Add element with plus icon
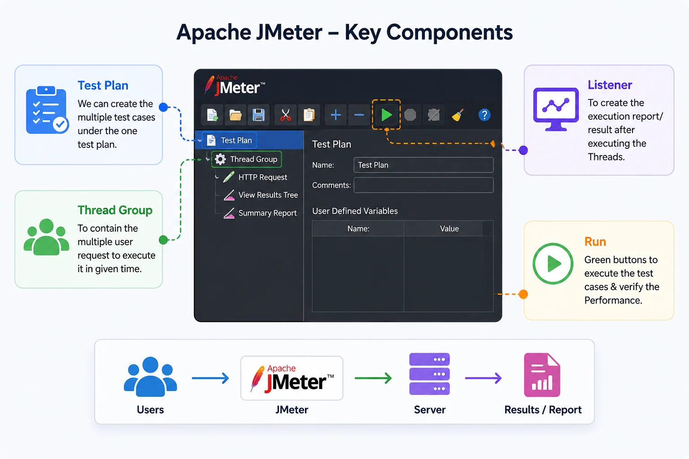Screen dimensions: 689x459 (336, 115)
